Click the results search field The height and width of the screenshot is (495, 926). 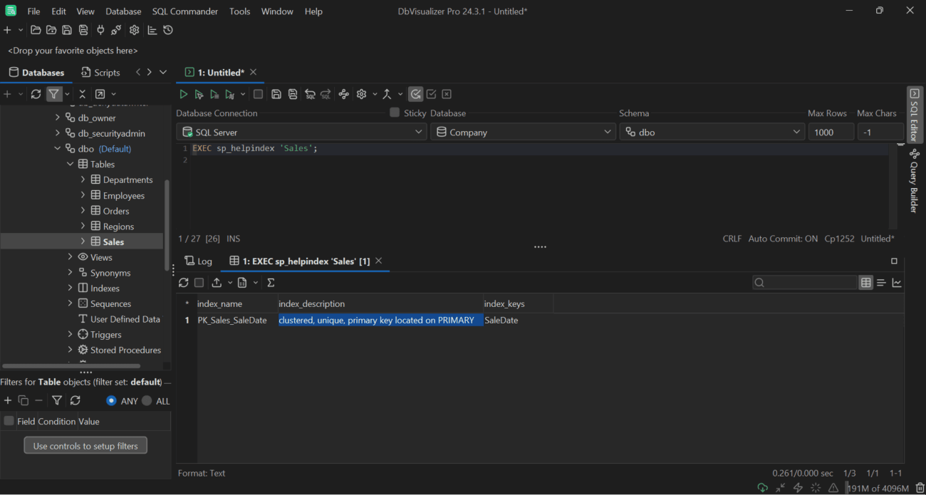[805, 282]
